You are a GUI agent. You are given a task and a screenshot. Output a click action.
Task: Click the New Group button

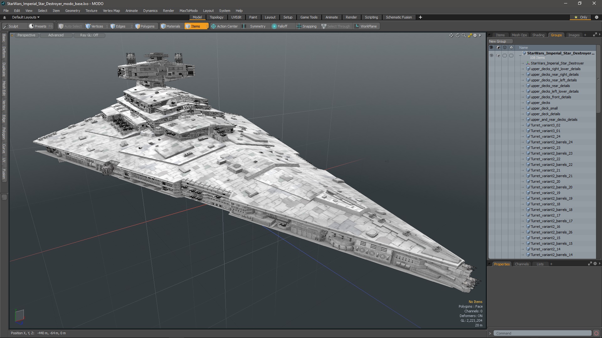[x=500, y=41]
